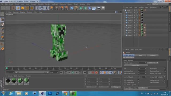Image resolution: width=171 pixels, height=96 pixels.
Task: Select the Move tool in toolbar
Action: coord(18,8)
